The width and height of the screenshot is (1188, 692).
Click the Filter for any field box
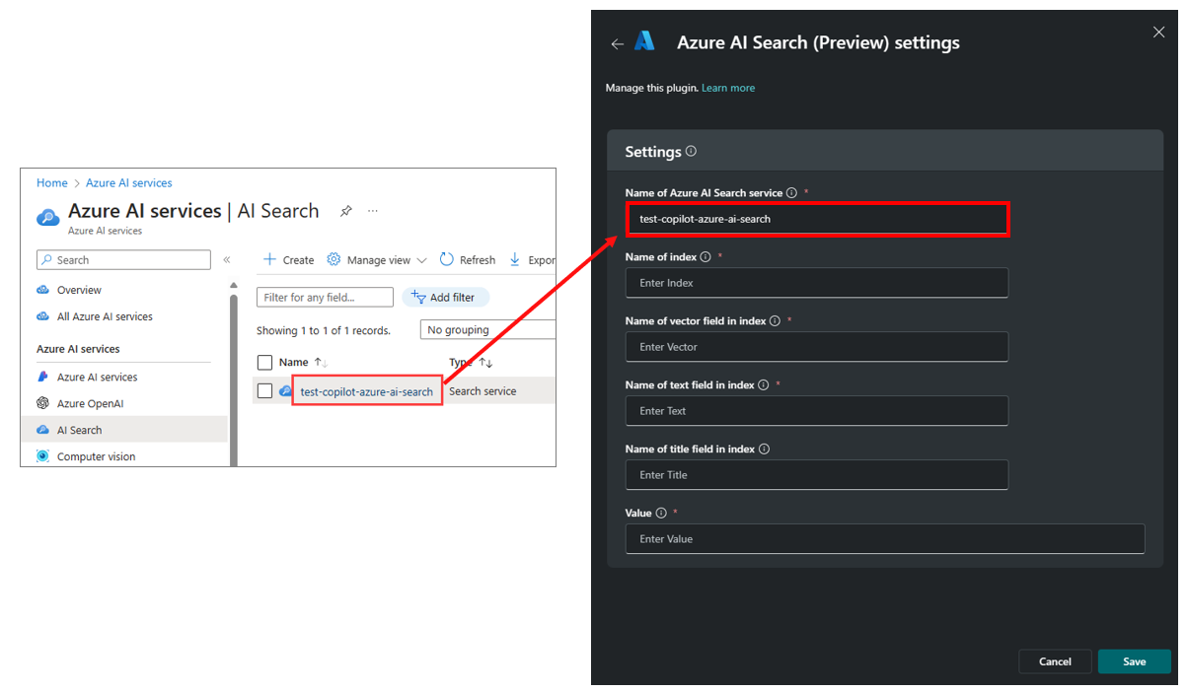(x=325, y=297)
